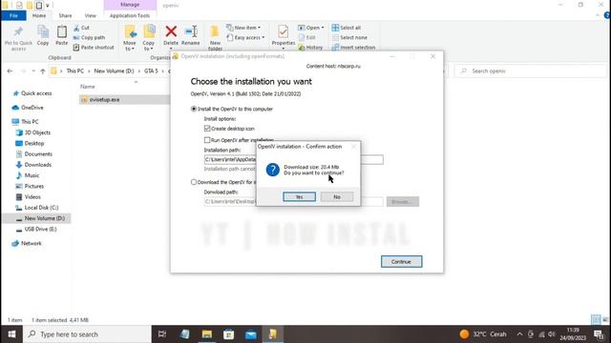Toggle Run OpenIV after installation checkbox

[x=207, y=140]
